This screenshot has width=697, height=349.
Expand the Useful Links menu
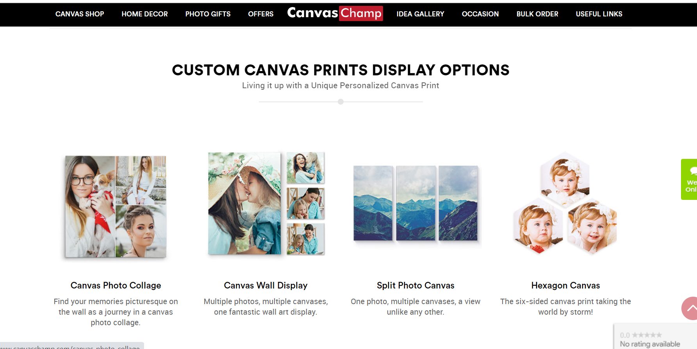tap(599, 14)
